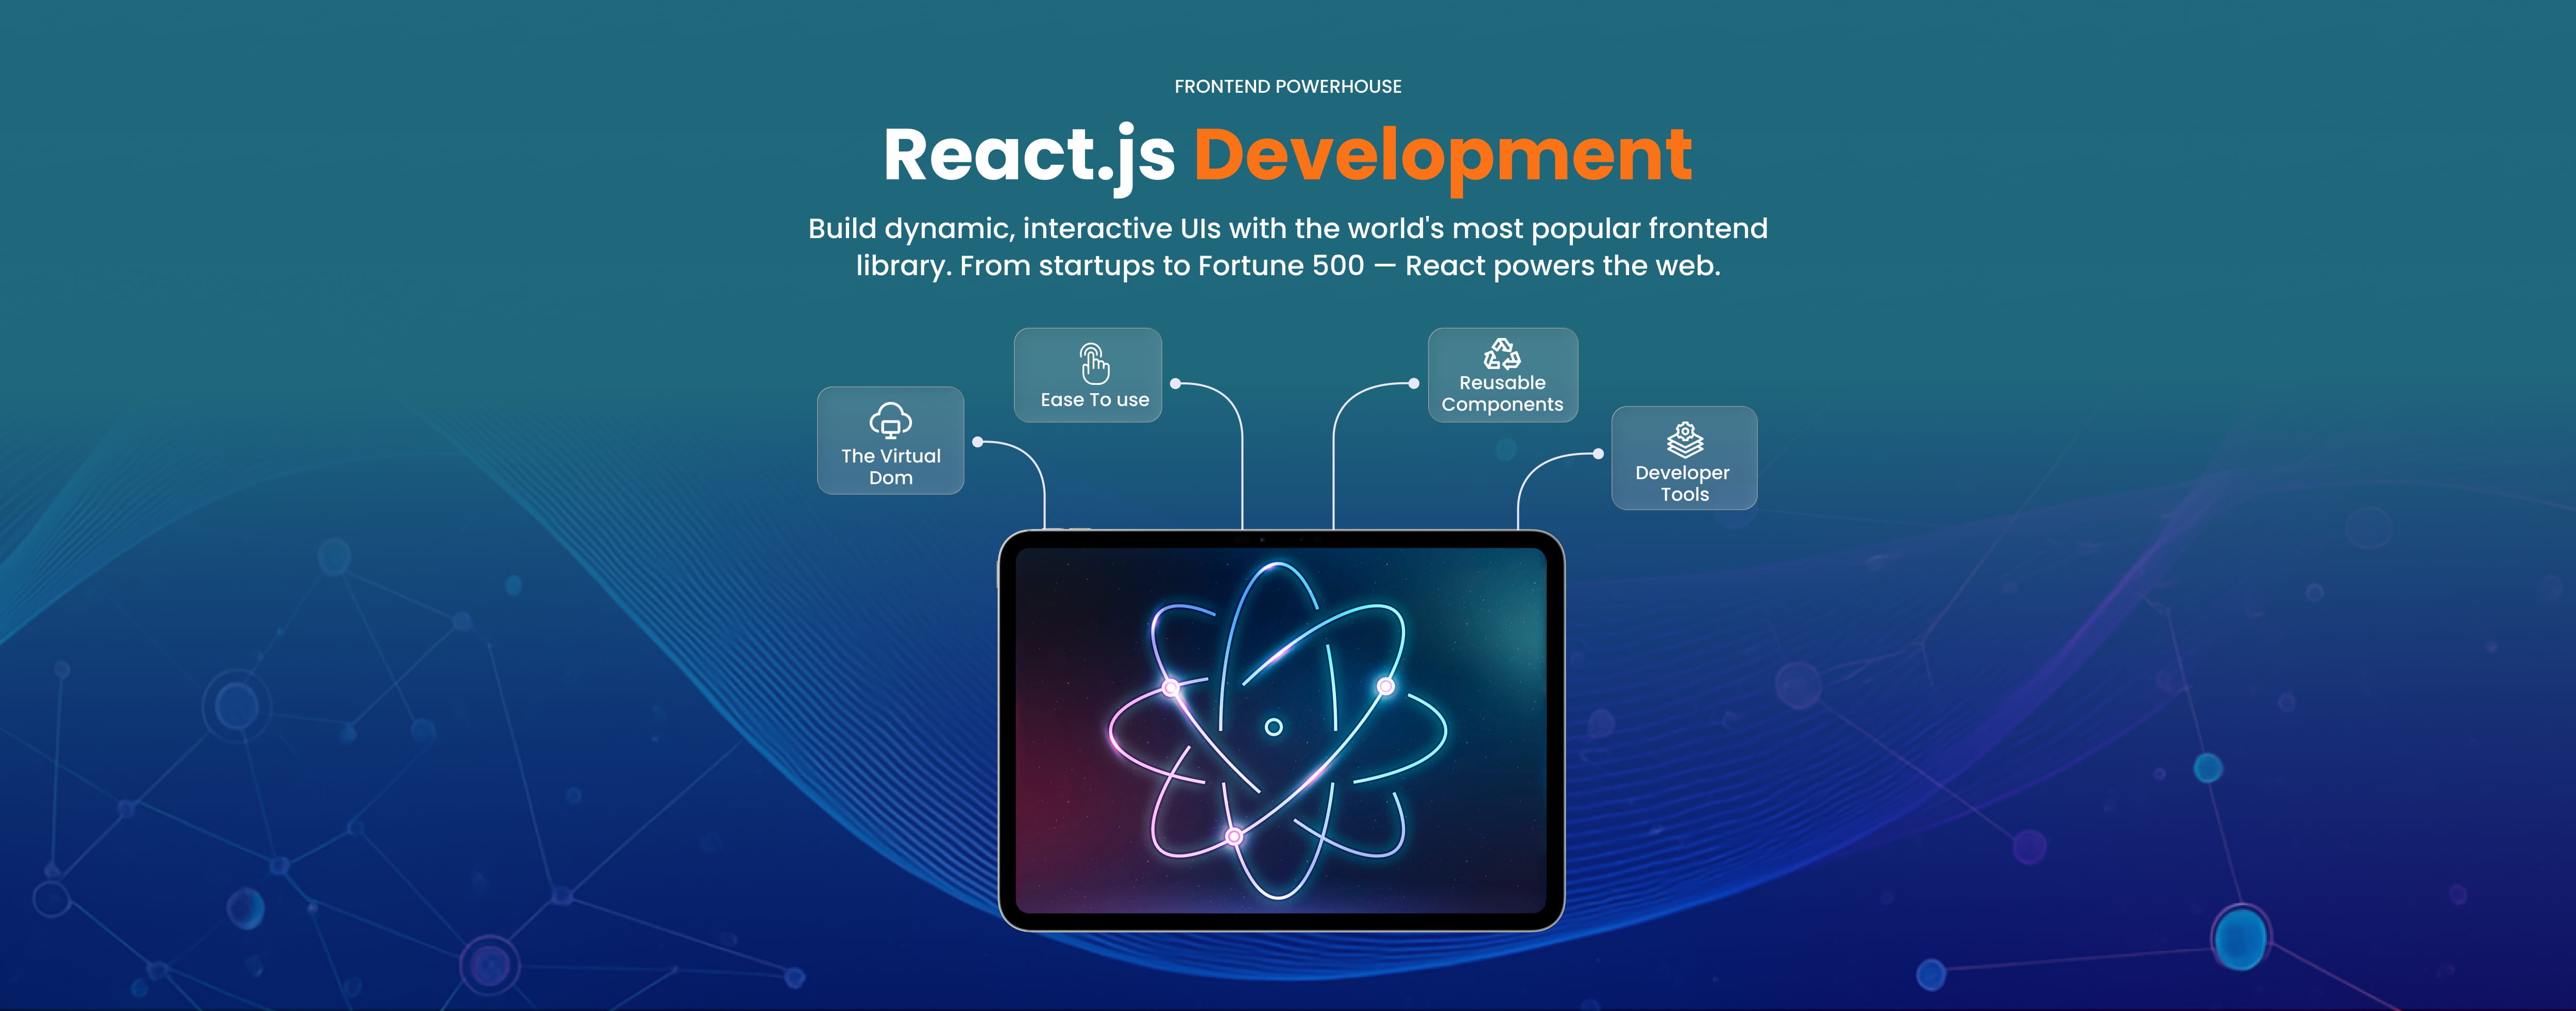Screen dimensions: 2576x1011
Task: Click the connector dot beside Reusable Components card
Action: (x=1413, y=383)
